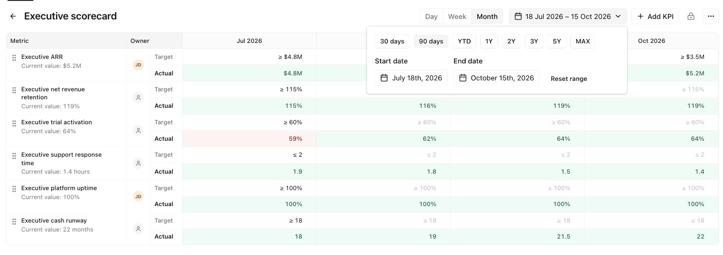723x255 pixels.
Task: Click the ≤ 2 Jul 2026 support target cell
Action: coord(249,155)
